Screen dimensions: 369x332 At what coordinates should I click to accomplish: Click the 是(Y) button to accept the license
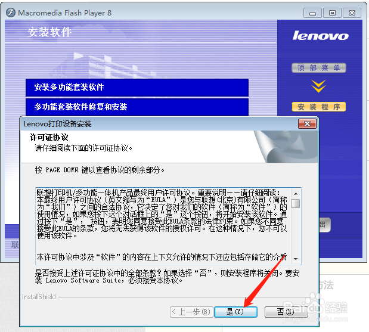pos(235,312)
